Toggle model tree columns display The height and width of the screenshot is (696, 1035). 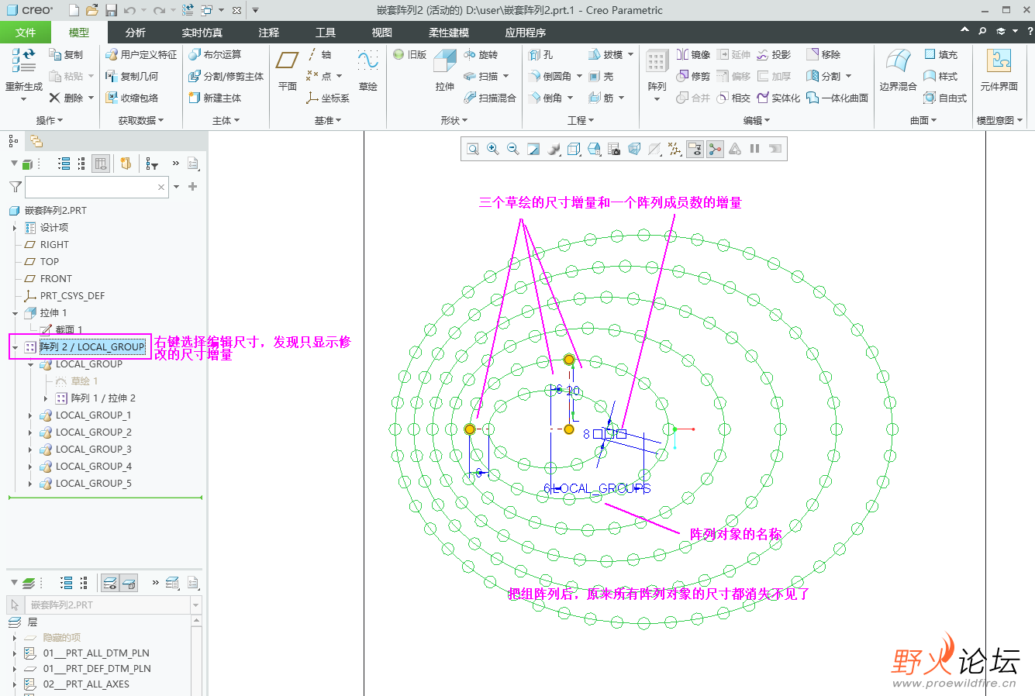pos(101,164)
